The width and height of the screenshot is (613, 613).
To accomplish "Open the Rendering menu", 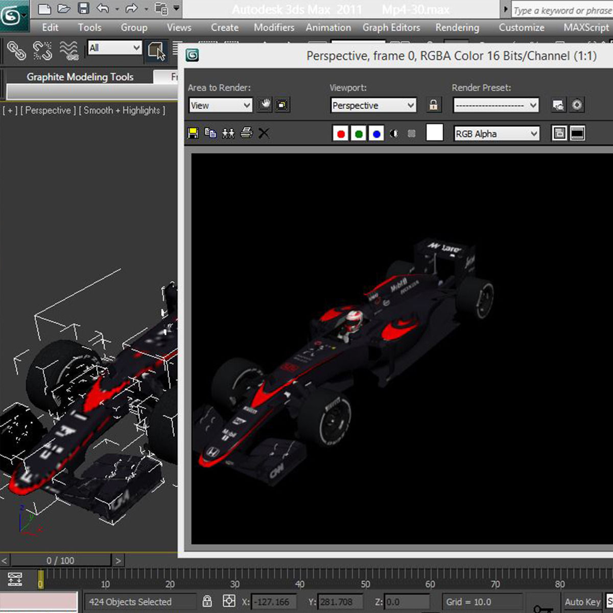I will 457,28.
